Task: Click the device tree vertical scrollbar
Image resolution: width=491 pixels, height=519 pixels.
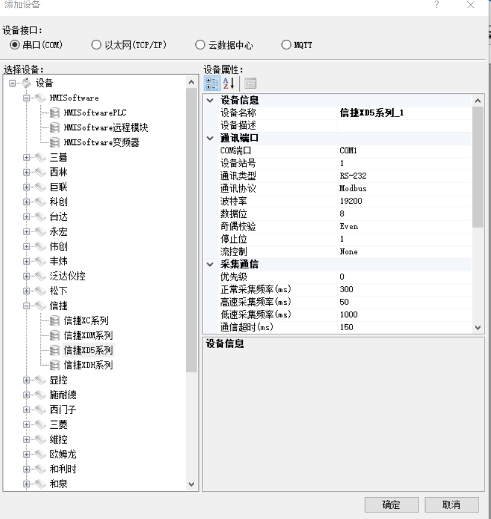Action: pyautogui.click(x=191, y=238)
